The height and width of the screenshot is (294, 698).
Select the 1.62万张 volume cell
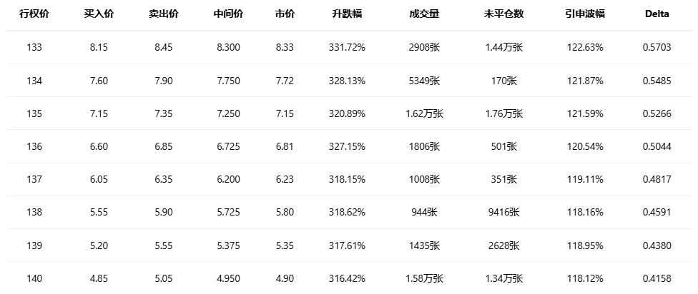424,113
